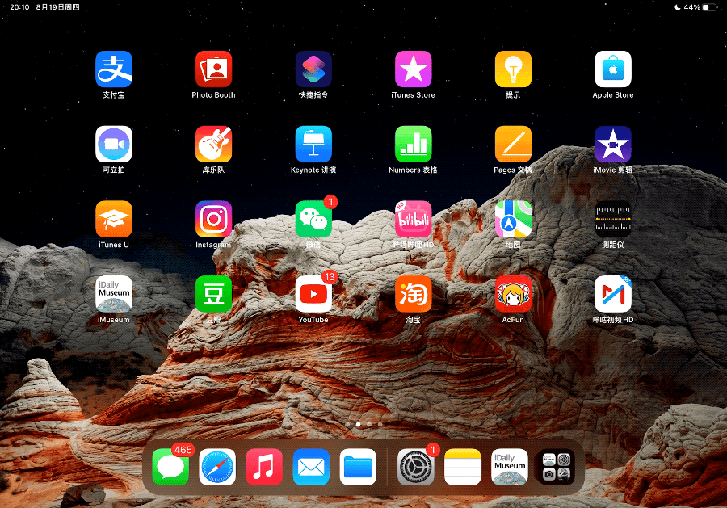Open YouTube with 13 notifications
The height and width of the screenshot is (508, 727).
(313, 294)
